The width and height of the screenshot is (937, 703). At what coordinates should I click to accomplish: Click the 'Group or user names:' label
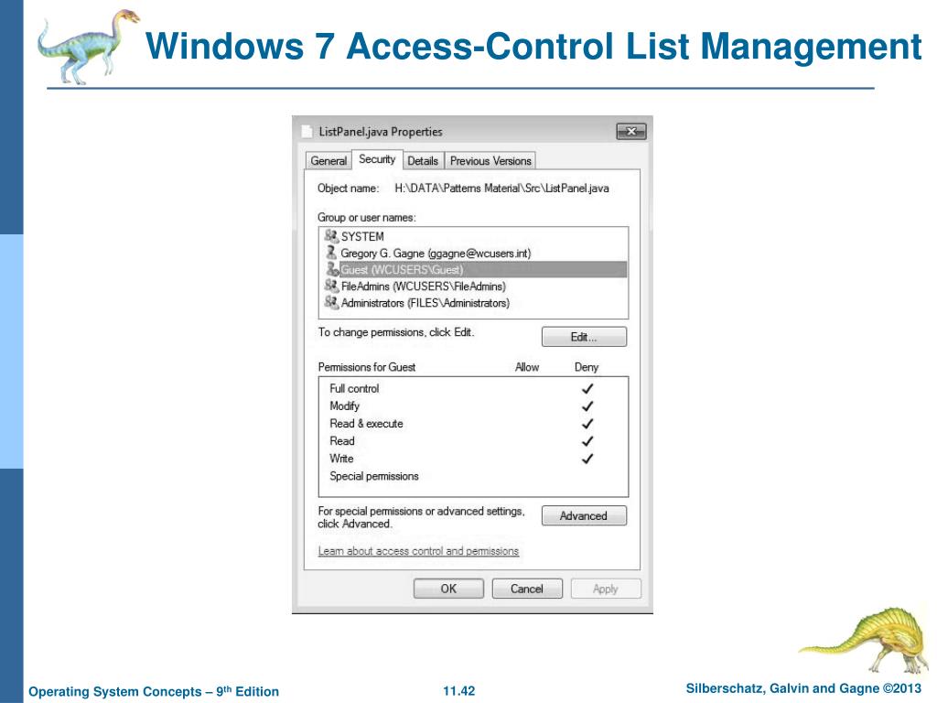(367, 218)
